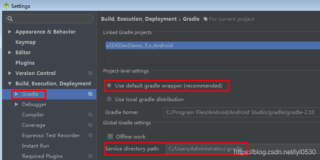Open the Keymap settings
The image size is (320, 160).
25,42
